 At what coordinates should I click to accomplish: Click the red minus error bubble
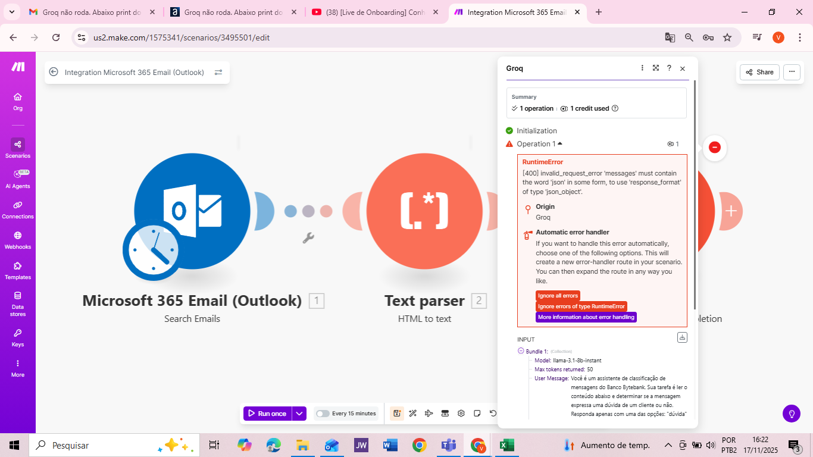coord(715,147)
